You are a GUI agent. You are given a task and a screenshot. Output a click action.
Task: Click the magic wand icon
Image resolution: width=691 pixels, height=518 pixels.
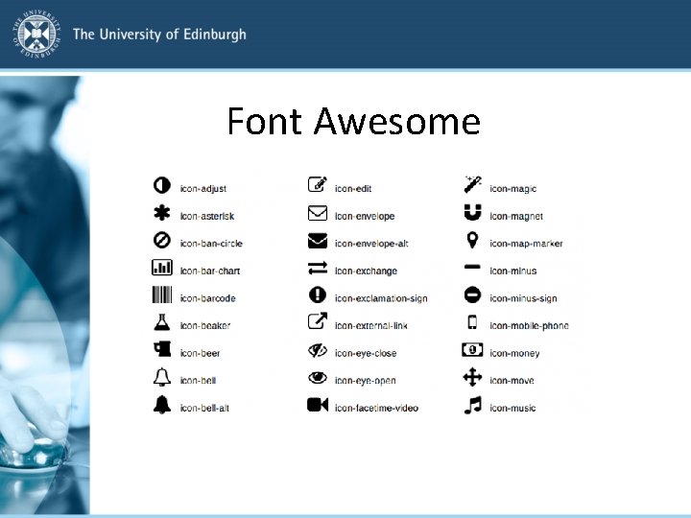472,184
